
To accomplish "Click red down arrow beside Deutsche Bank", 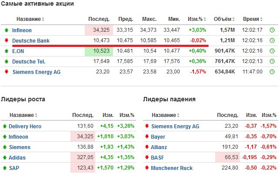I will [7, 40].
